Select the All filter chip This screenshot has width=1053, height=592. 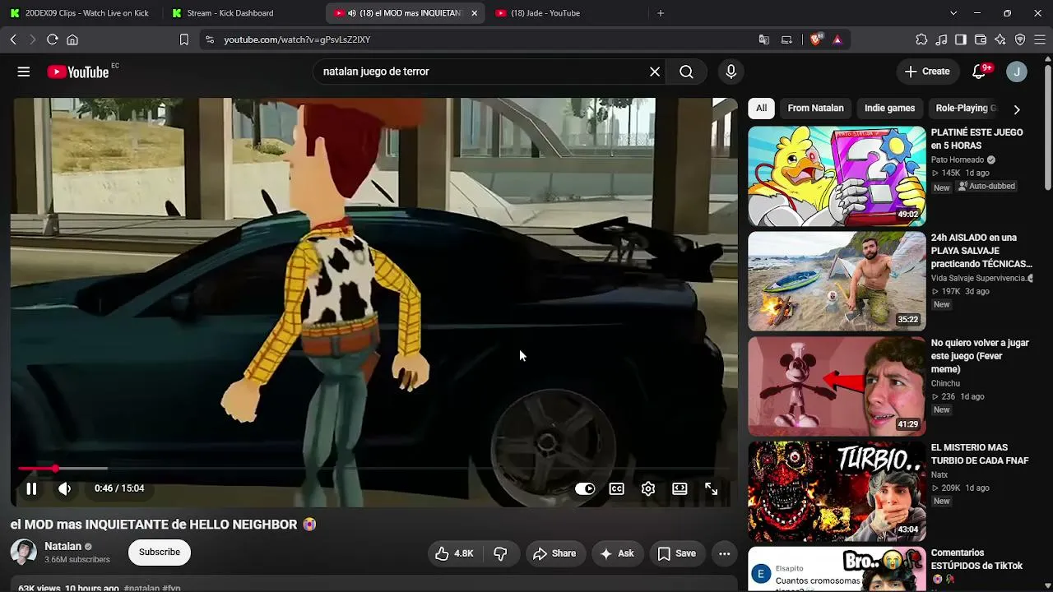(761, 109)
